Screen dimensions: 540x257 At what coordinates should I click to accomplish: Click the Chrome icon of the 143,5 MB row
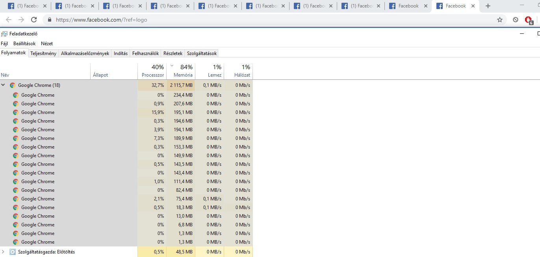pos(16,164)
